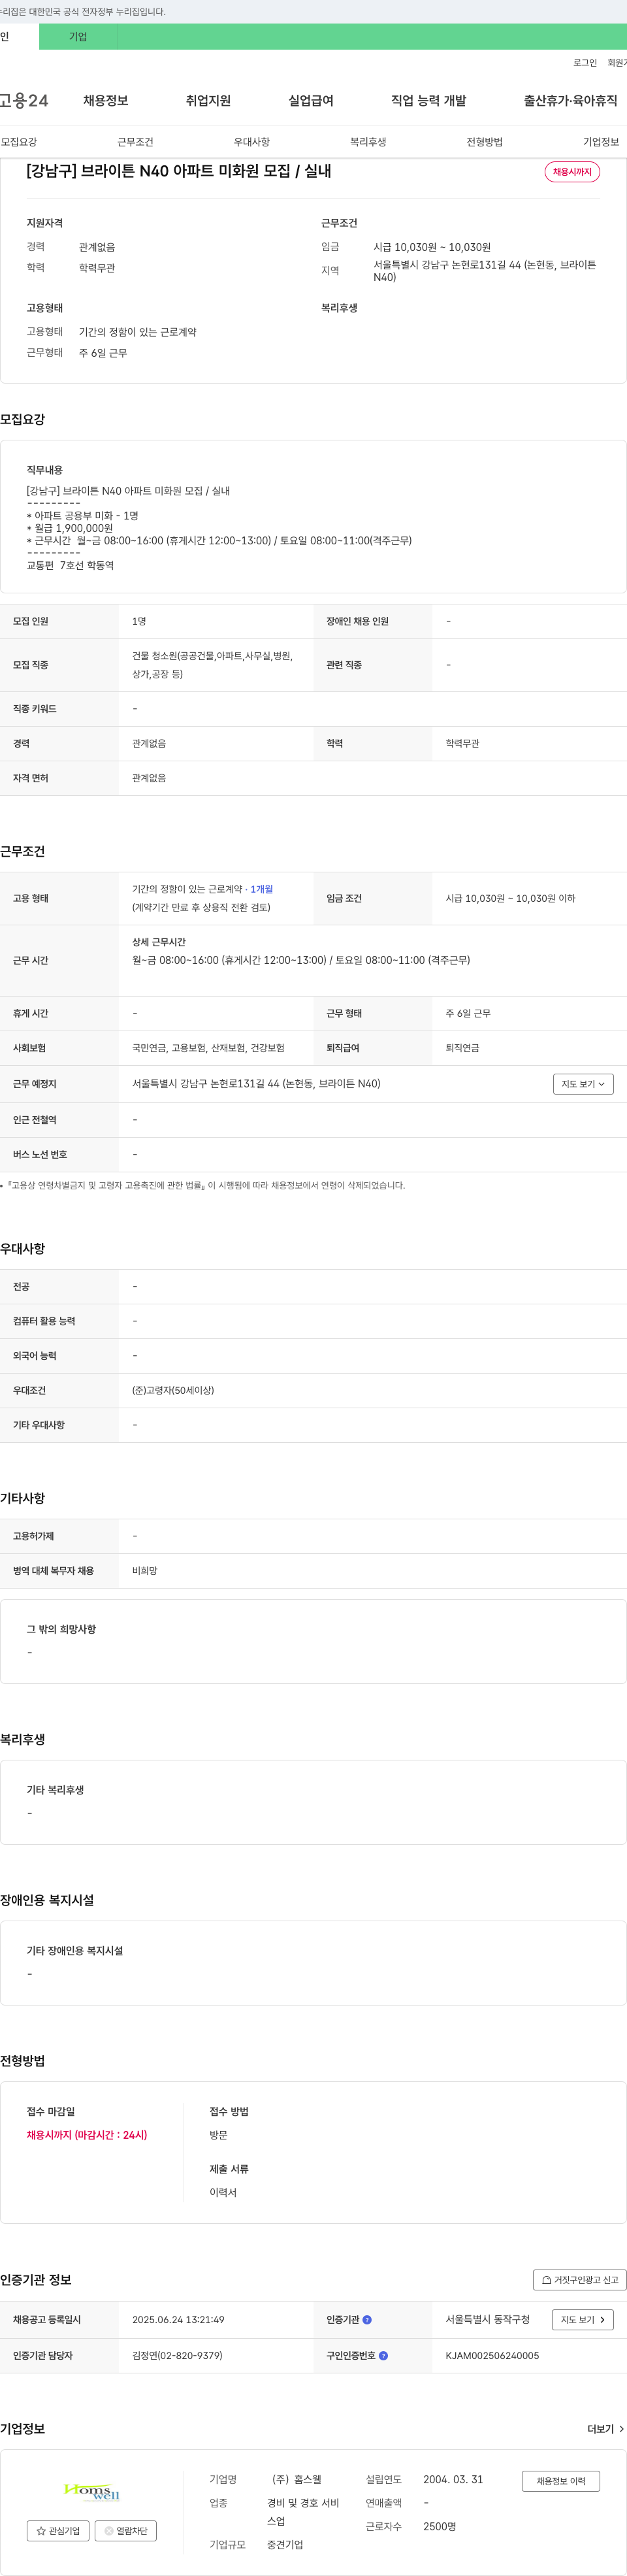
Task: Add company with 관심기업 star button
Action: 58,2531
